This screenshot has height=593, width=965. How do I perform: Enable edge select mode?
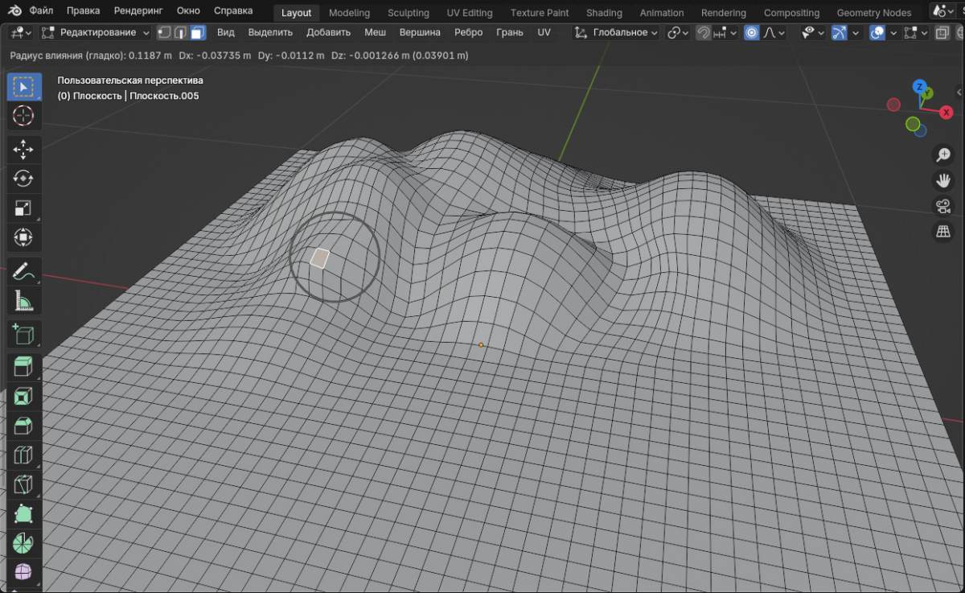[181, 32]
